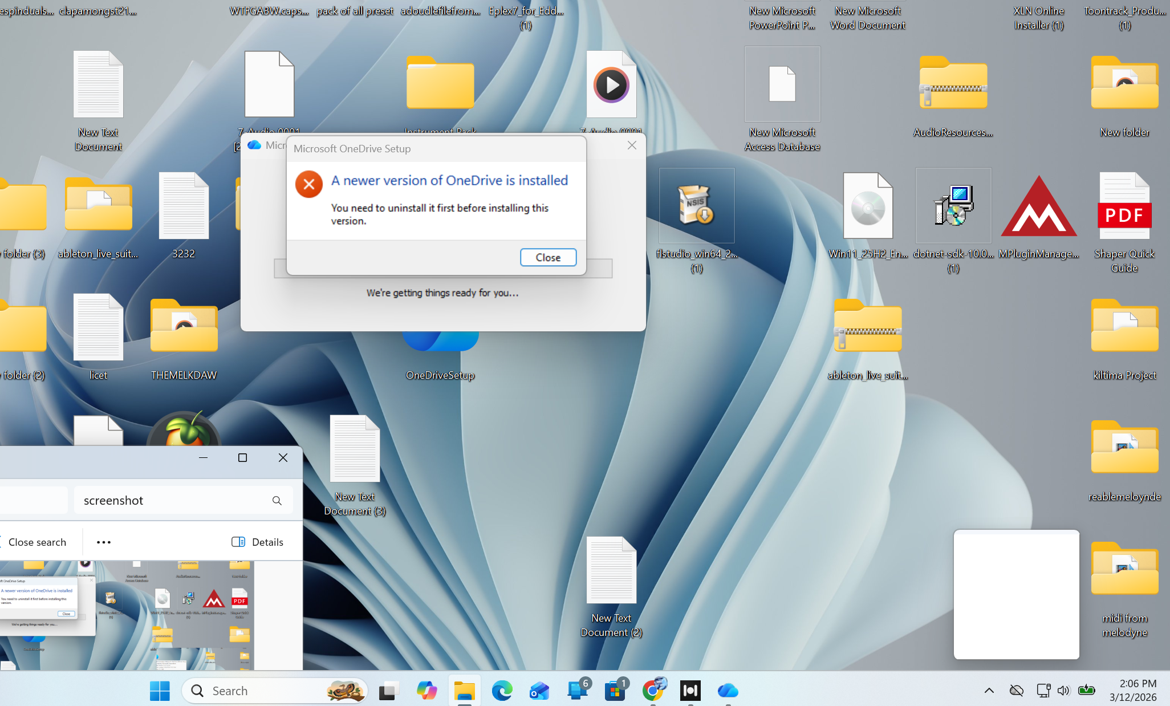
Task: Open Copilot from the taskbar
Action: [426, 691]
